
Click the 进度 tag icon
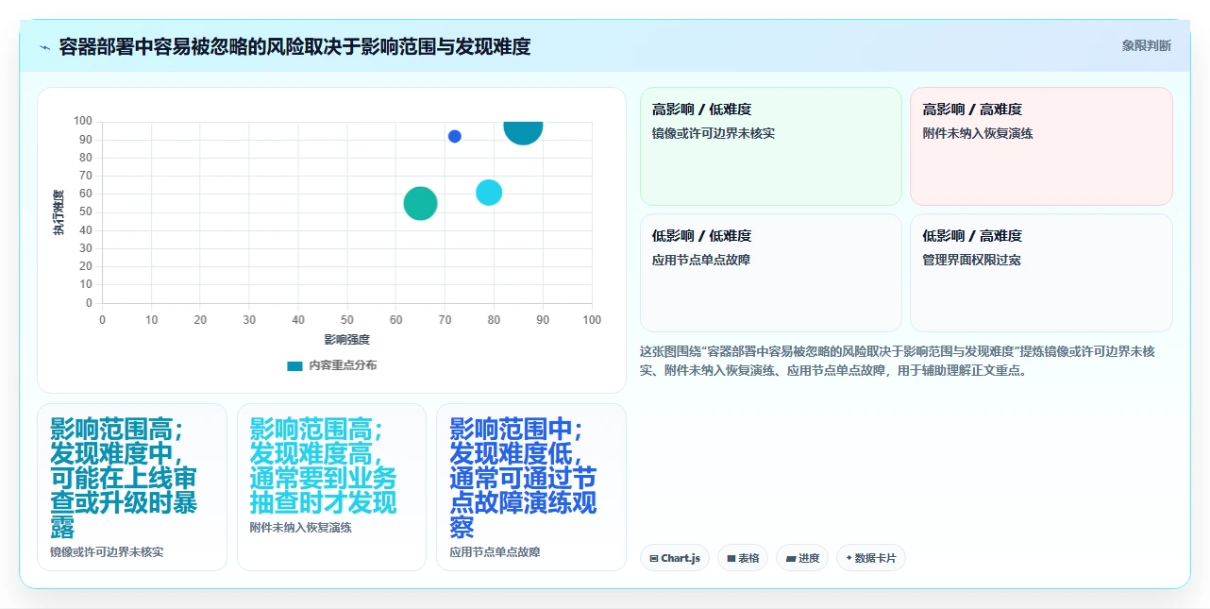[x=790, y=559]
